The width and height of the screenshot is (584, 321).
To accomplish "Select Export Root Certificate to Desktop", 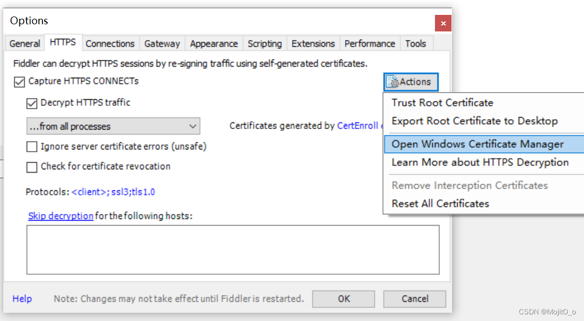I will (x=484, y=121).
